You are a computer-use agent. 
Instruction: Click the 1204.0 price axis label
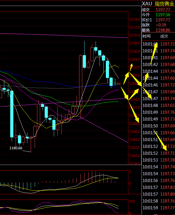134,59
